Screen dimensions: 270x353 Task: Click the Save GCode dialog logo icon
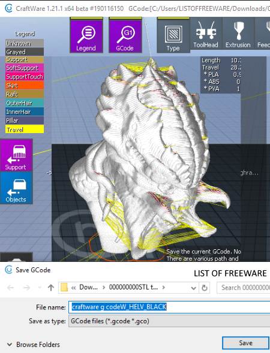[8, 270]
